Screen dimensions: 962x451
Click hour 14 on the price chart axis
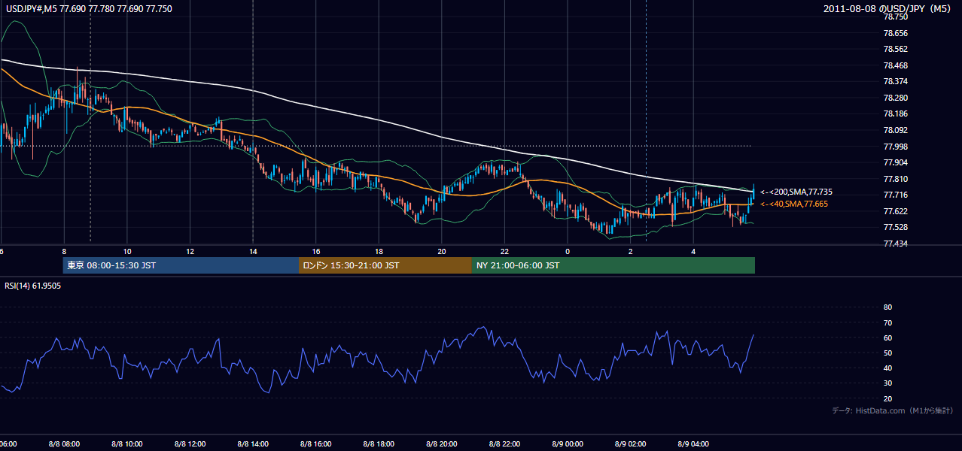pyautogui.click(x=253, y=251)
